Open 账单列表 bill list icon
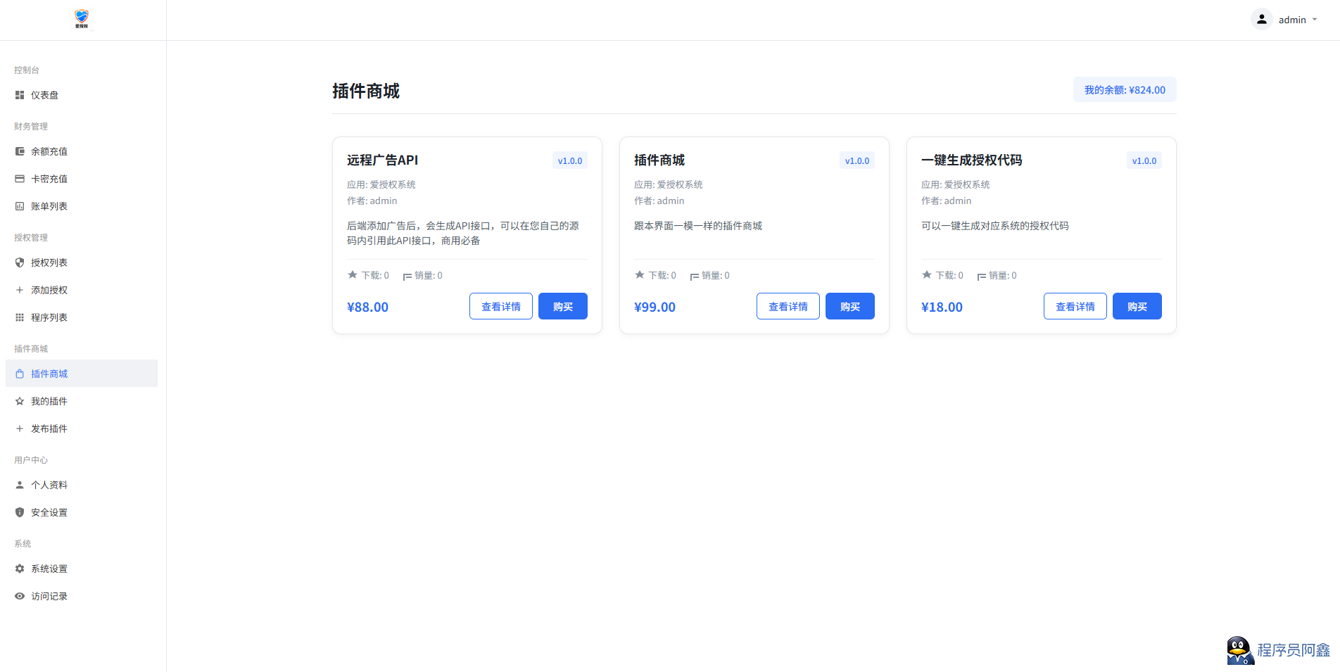Image resolution: width=1340 pixels, height=672 pixels. [20, 206]
